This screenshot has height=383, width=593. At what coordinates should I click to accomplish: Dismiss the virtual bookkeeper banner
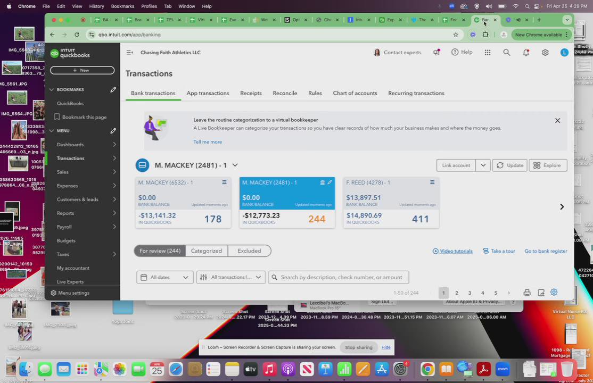557,121
